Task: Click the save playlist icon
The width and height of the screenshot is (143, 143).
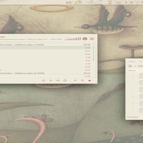Action: pyautogui.click(x=83, y=80)
